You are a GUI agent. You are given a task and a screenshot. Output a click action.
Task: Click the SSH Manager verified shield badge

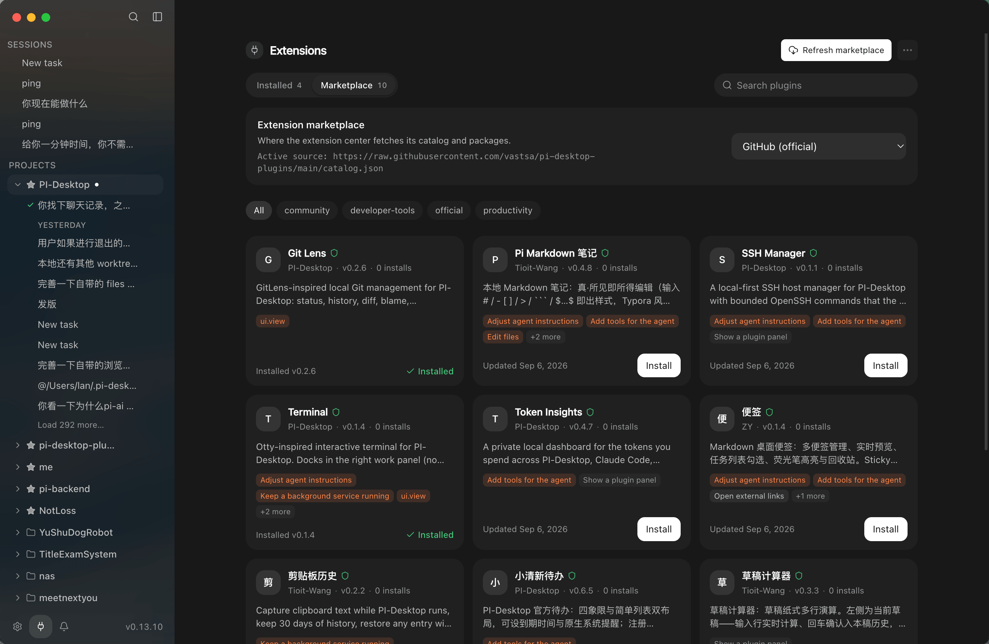coord(813,253)
